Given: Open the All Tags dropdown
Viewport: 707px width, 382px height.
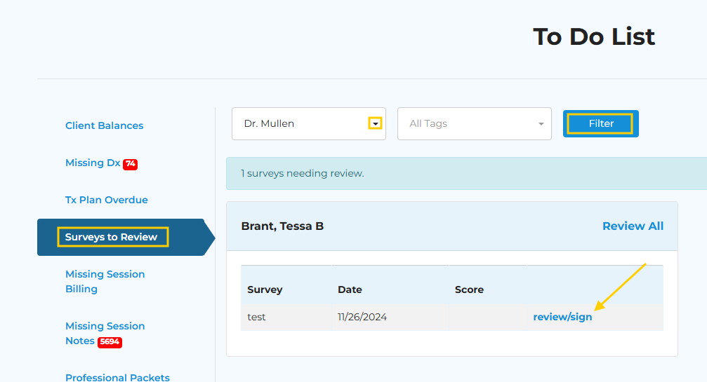Looking at the screenshot, I should click(x=475, y=124).
